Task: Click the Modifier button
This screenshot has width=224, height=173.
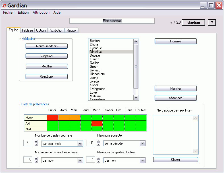Action: point(47,66)
